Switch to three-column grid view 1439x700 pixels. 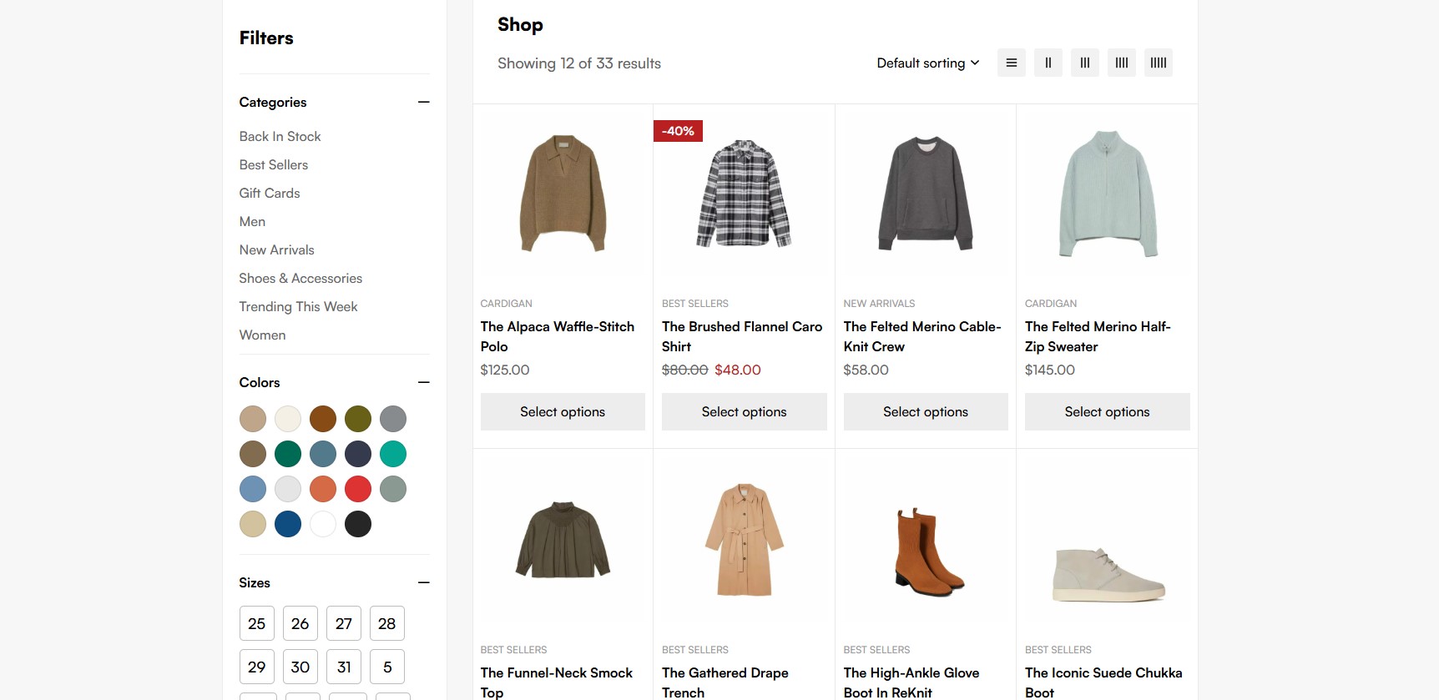tap(1085, 63)
